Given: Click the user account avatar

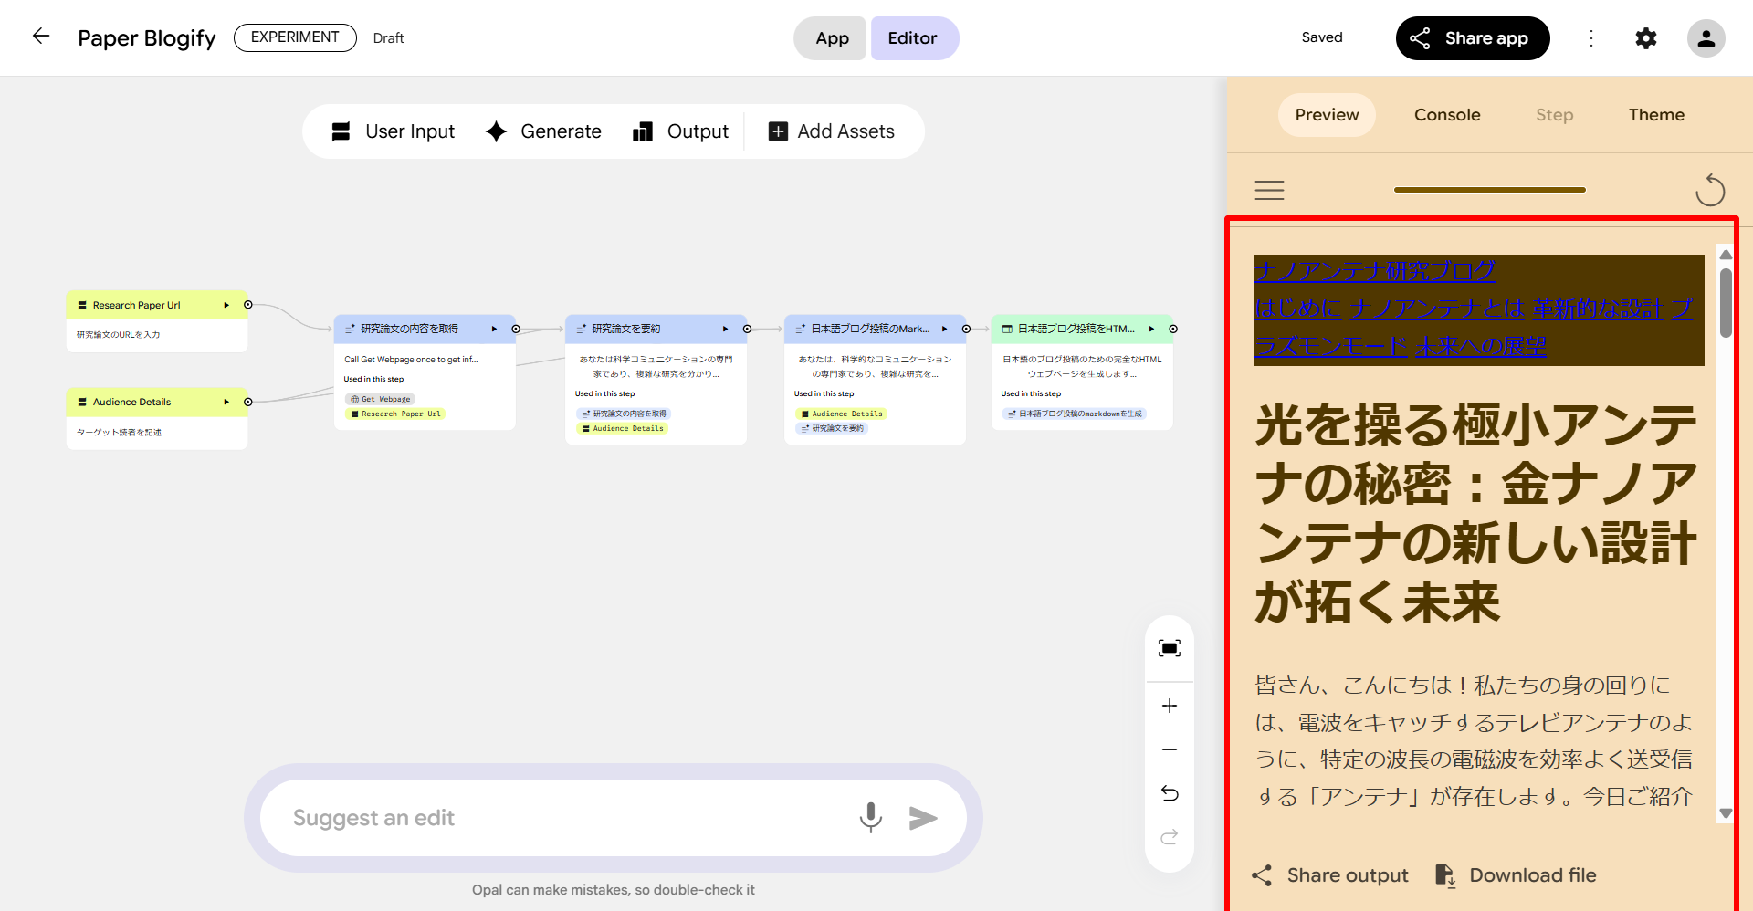Looking at the screenshot, I should [1705, 38].
